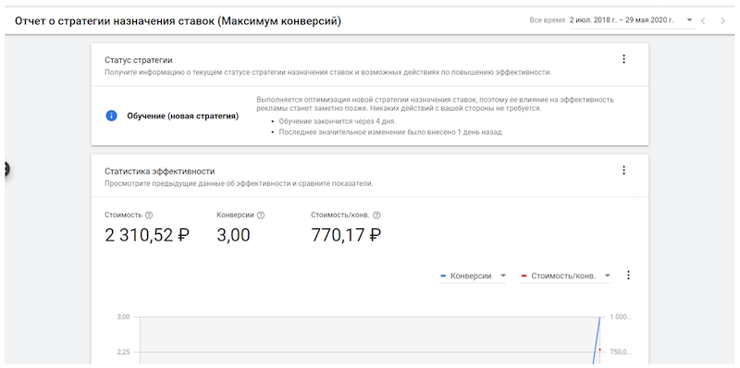The width and height of the screenshot is (740, 368).
Task: Click the chart axis label 2,25
Action: point(123,352)
